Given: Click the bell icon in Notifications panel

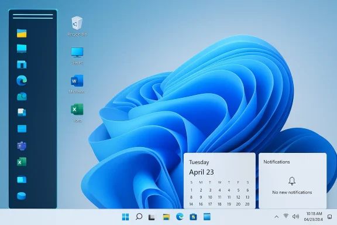Looking at the screenshot, I should point(292,181).
